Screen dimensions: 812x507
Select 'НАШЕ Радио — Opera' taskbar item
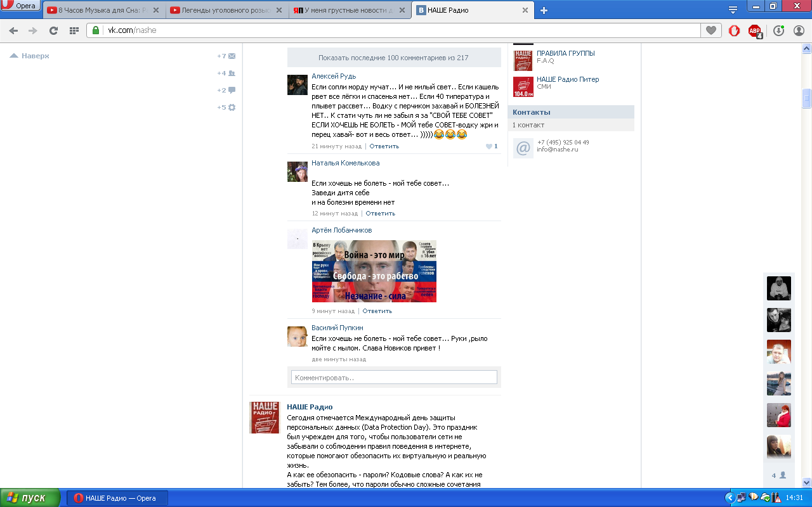[x=117, y=498]
